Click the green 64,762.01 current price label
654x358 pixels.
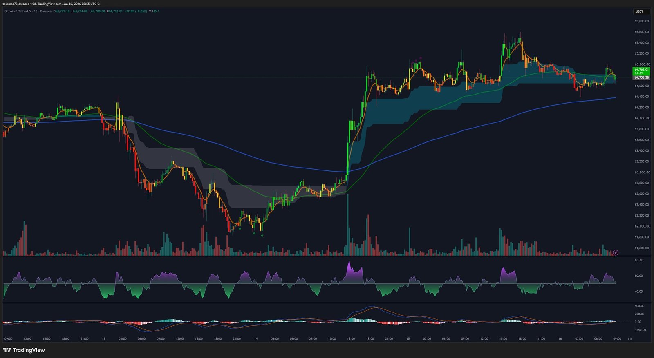[x=641, y=70]
